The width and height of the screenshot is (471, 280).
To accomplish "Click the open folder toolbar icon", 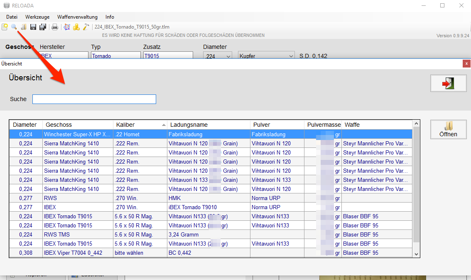I will [x=24, y=27].
